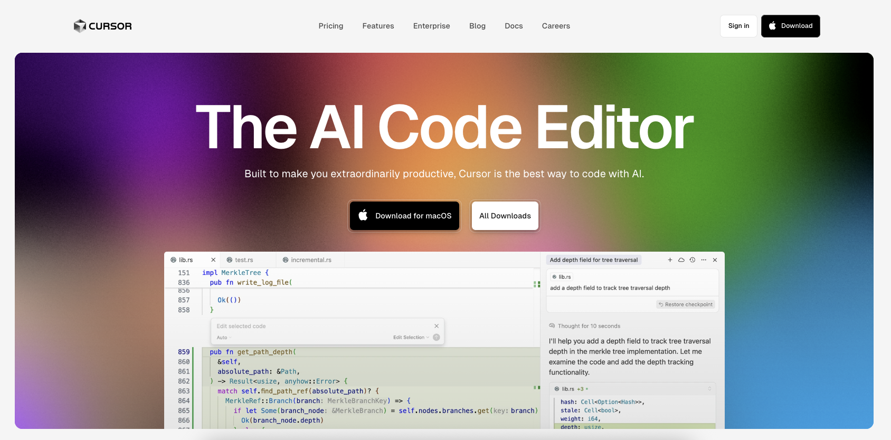Open All Downloads

click(505, 216)
